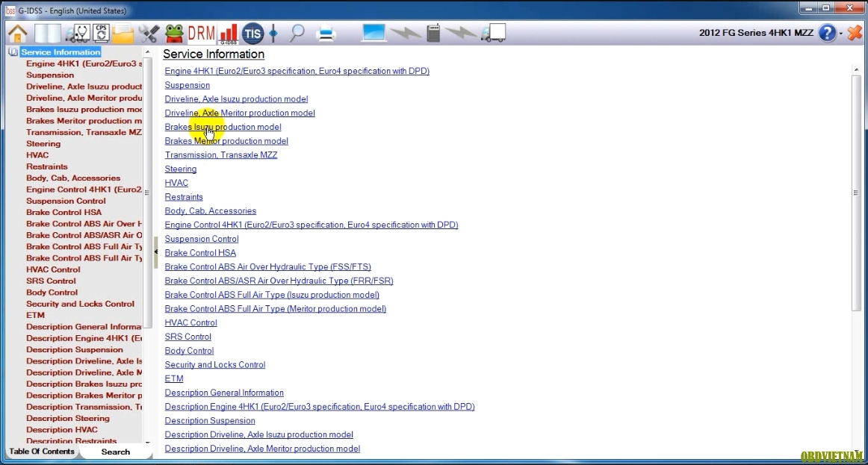The width and height of the screenshot is (868, 465).
Task: Open the Restraints link in main list
Action: tap(184, 197)
